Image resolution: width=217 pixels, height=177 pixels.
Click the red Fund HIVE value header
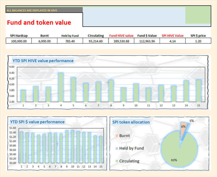[x=121, y=36]
